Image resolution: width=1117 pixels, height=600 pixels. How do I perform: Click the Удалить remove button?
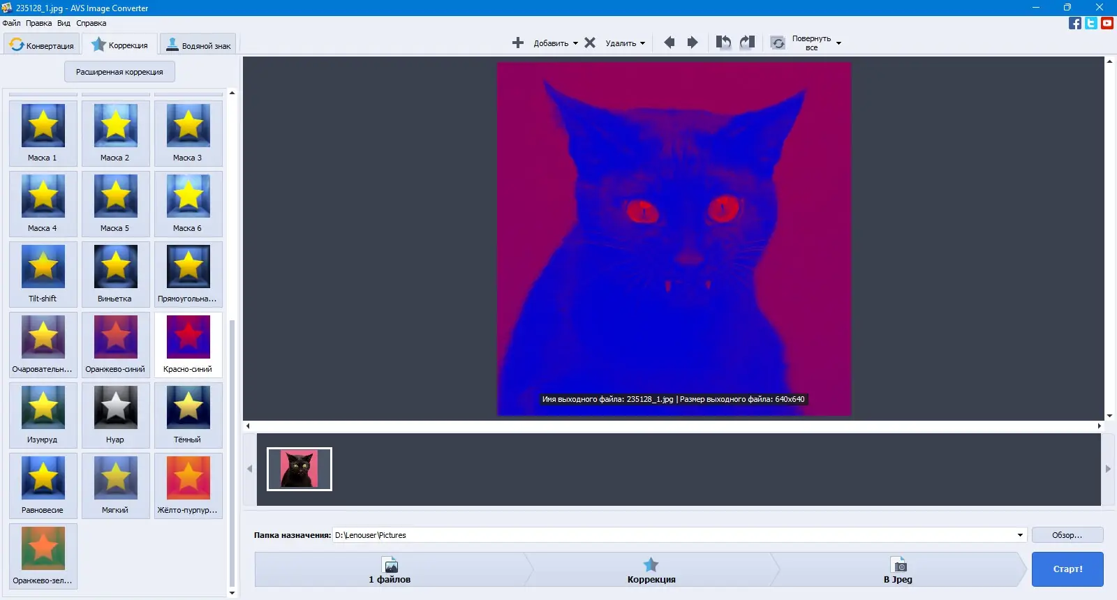[x=611, y=43]
